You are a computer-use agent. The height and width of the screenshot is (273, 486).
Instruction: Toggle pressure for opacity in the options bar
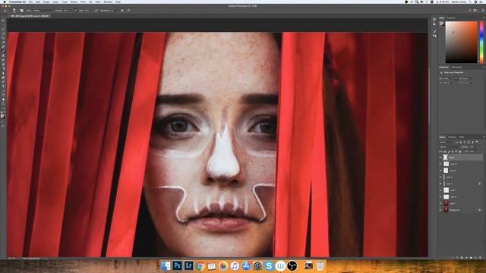coord(75,11)
